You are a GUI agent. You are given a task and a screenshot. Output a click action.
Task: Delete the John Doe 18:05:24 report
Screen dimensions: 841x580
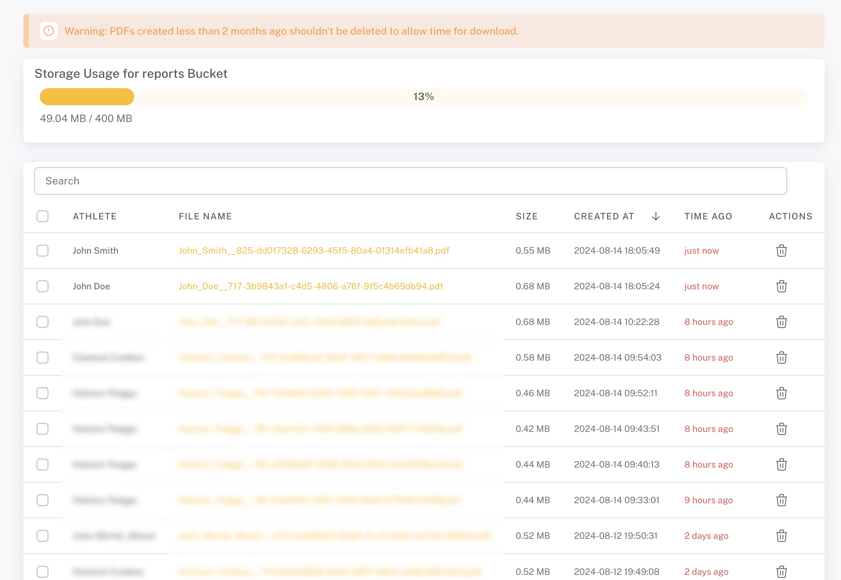pyautogui.click(x=781, y=286)
